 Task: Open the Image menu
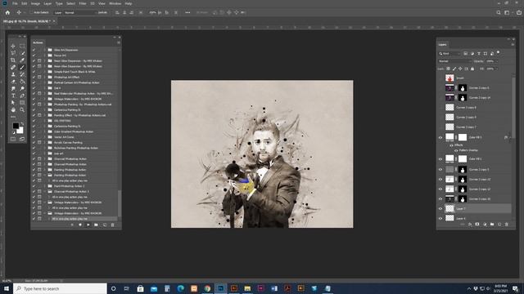coord(35,3)
